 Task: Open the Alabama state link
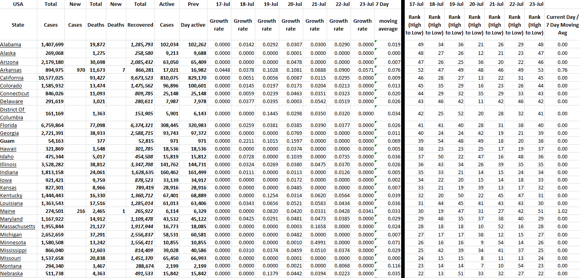pos(11,45)
